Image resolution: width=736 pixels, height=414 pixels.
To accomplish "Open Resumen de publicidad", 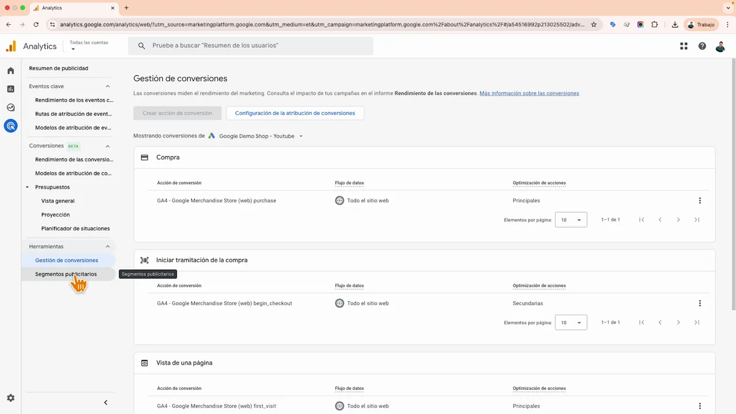I will point(59,68).
